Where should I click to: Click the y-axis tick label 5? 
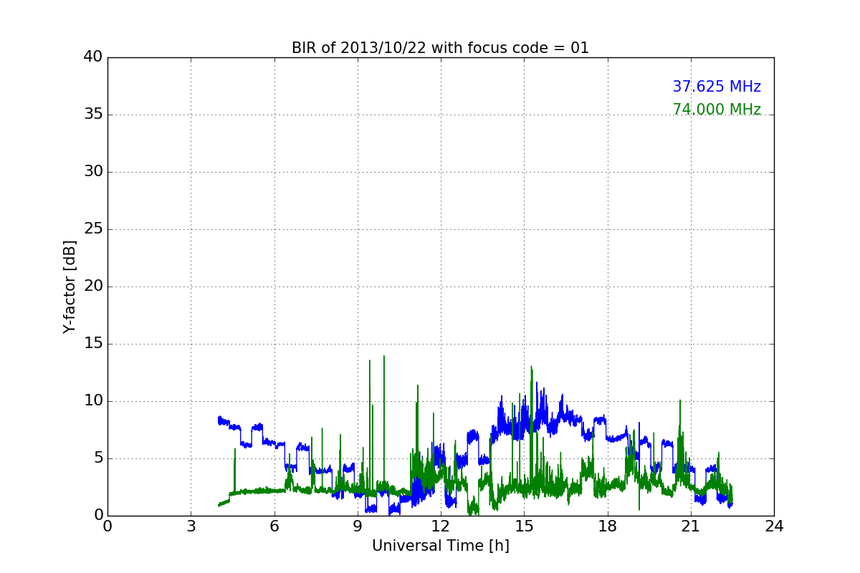click(98, 458)
